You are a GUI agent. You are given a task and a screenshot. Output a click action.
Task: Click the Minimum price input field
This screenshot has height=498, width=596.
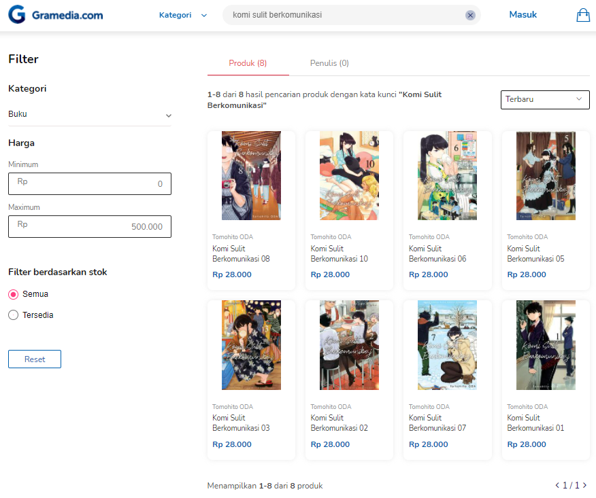(x=90, y=183)
